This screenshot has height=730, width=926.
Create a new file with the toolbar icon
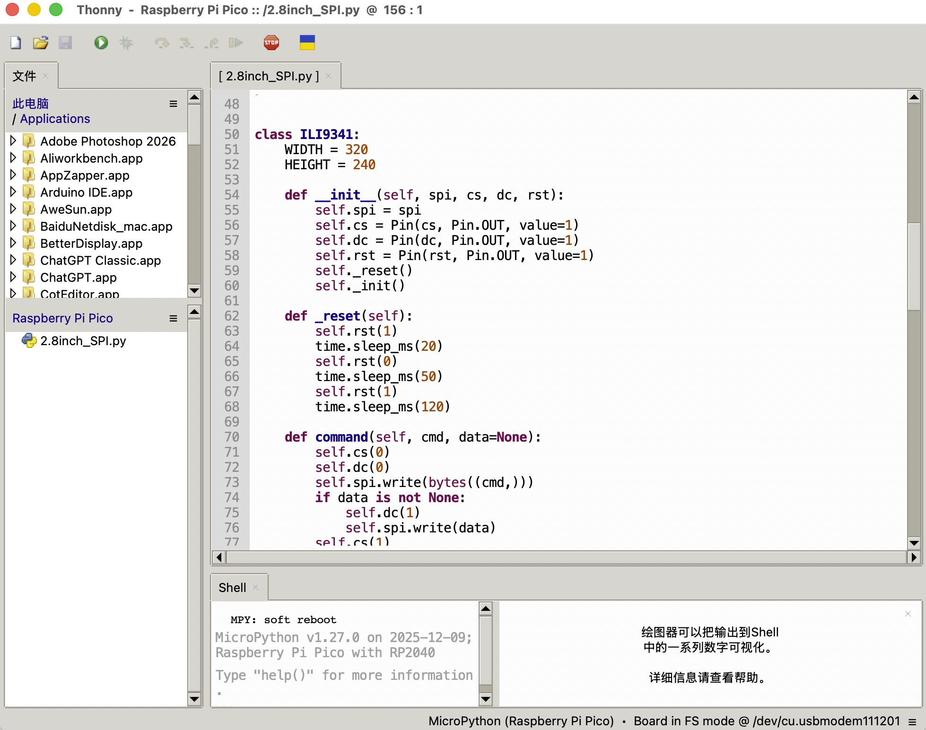(x=16, y=43)
